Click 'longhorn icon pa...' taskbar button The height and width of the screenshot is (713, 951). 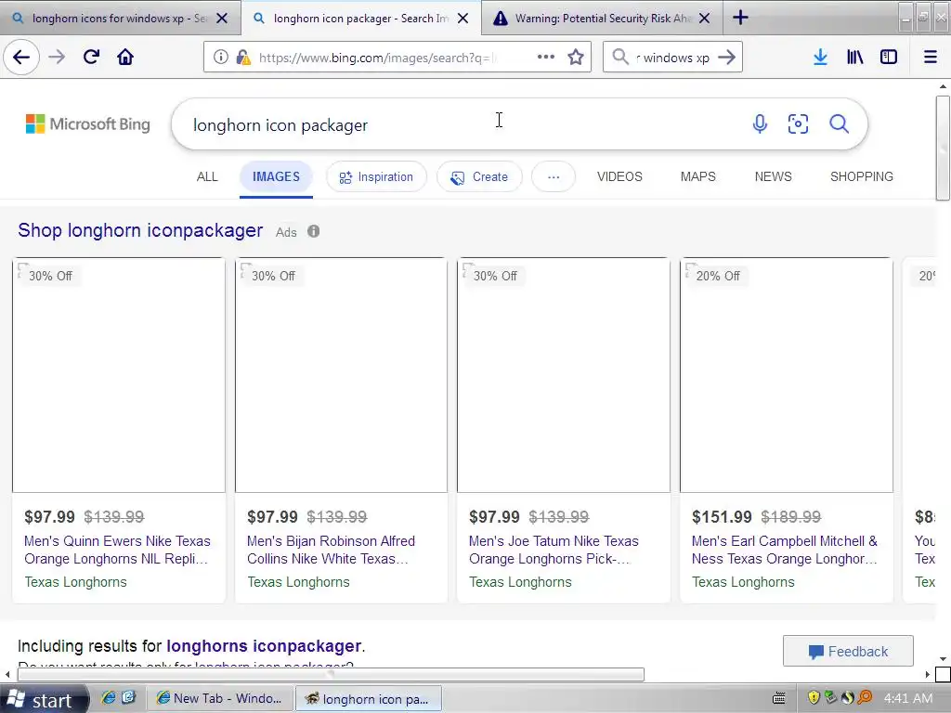368,698
